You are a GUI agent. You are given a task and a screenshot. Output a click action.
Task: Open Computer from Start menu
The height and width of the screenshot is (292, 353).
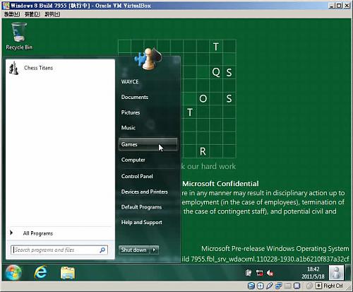tap(133, 160)
